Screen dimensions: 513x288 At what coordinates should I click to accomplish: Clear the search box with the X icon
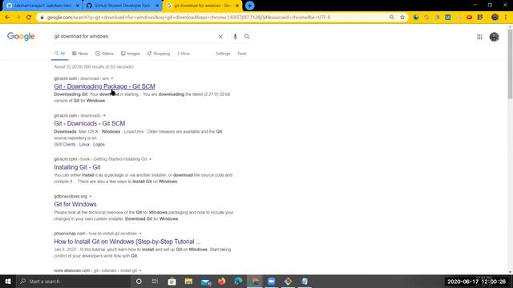220,37
